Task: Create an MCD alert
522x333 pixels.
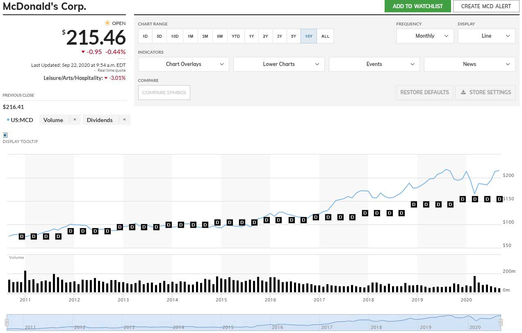Action: [486, 6]
